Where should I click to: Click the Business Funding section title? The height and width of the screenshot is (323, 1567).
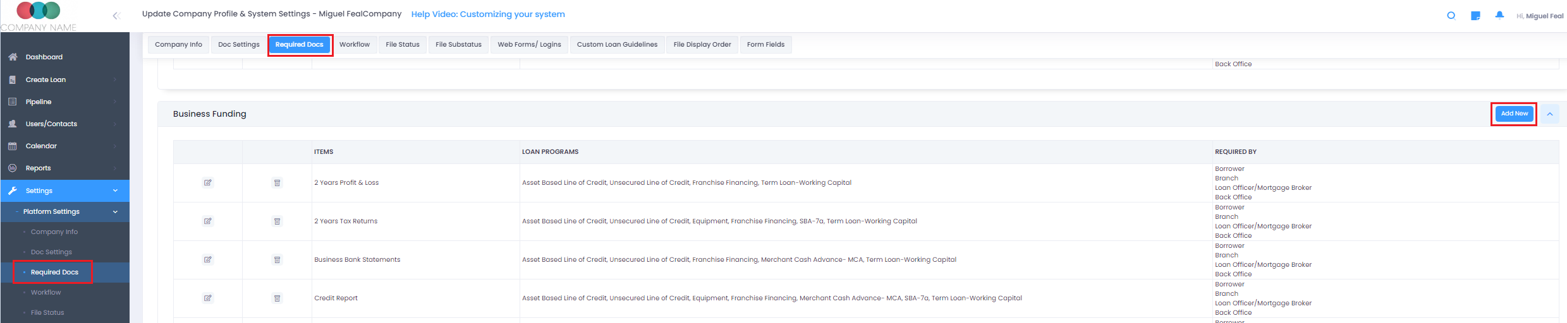210,114
